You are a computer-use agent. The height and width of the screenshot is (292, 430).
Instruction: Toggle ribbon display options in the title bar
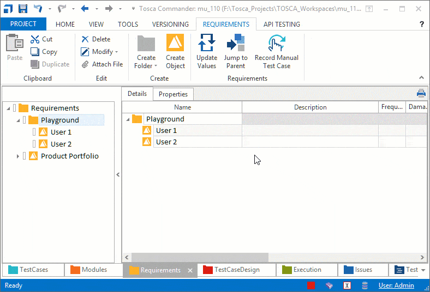click(369, 9)
